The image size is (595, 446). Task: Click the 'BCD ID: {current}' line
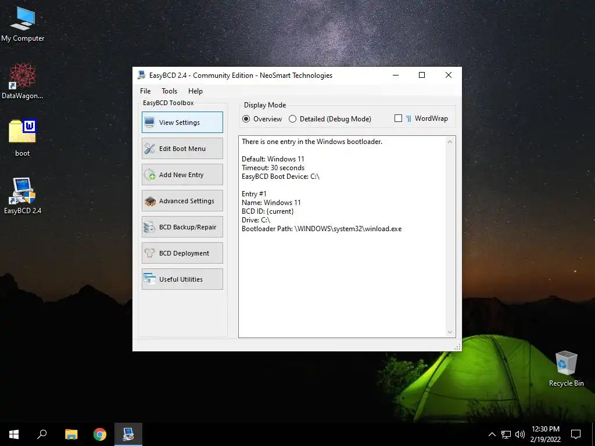tap(268, 211)
